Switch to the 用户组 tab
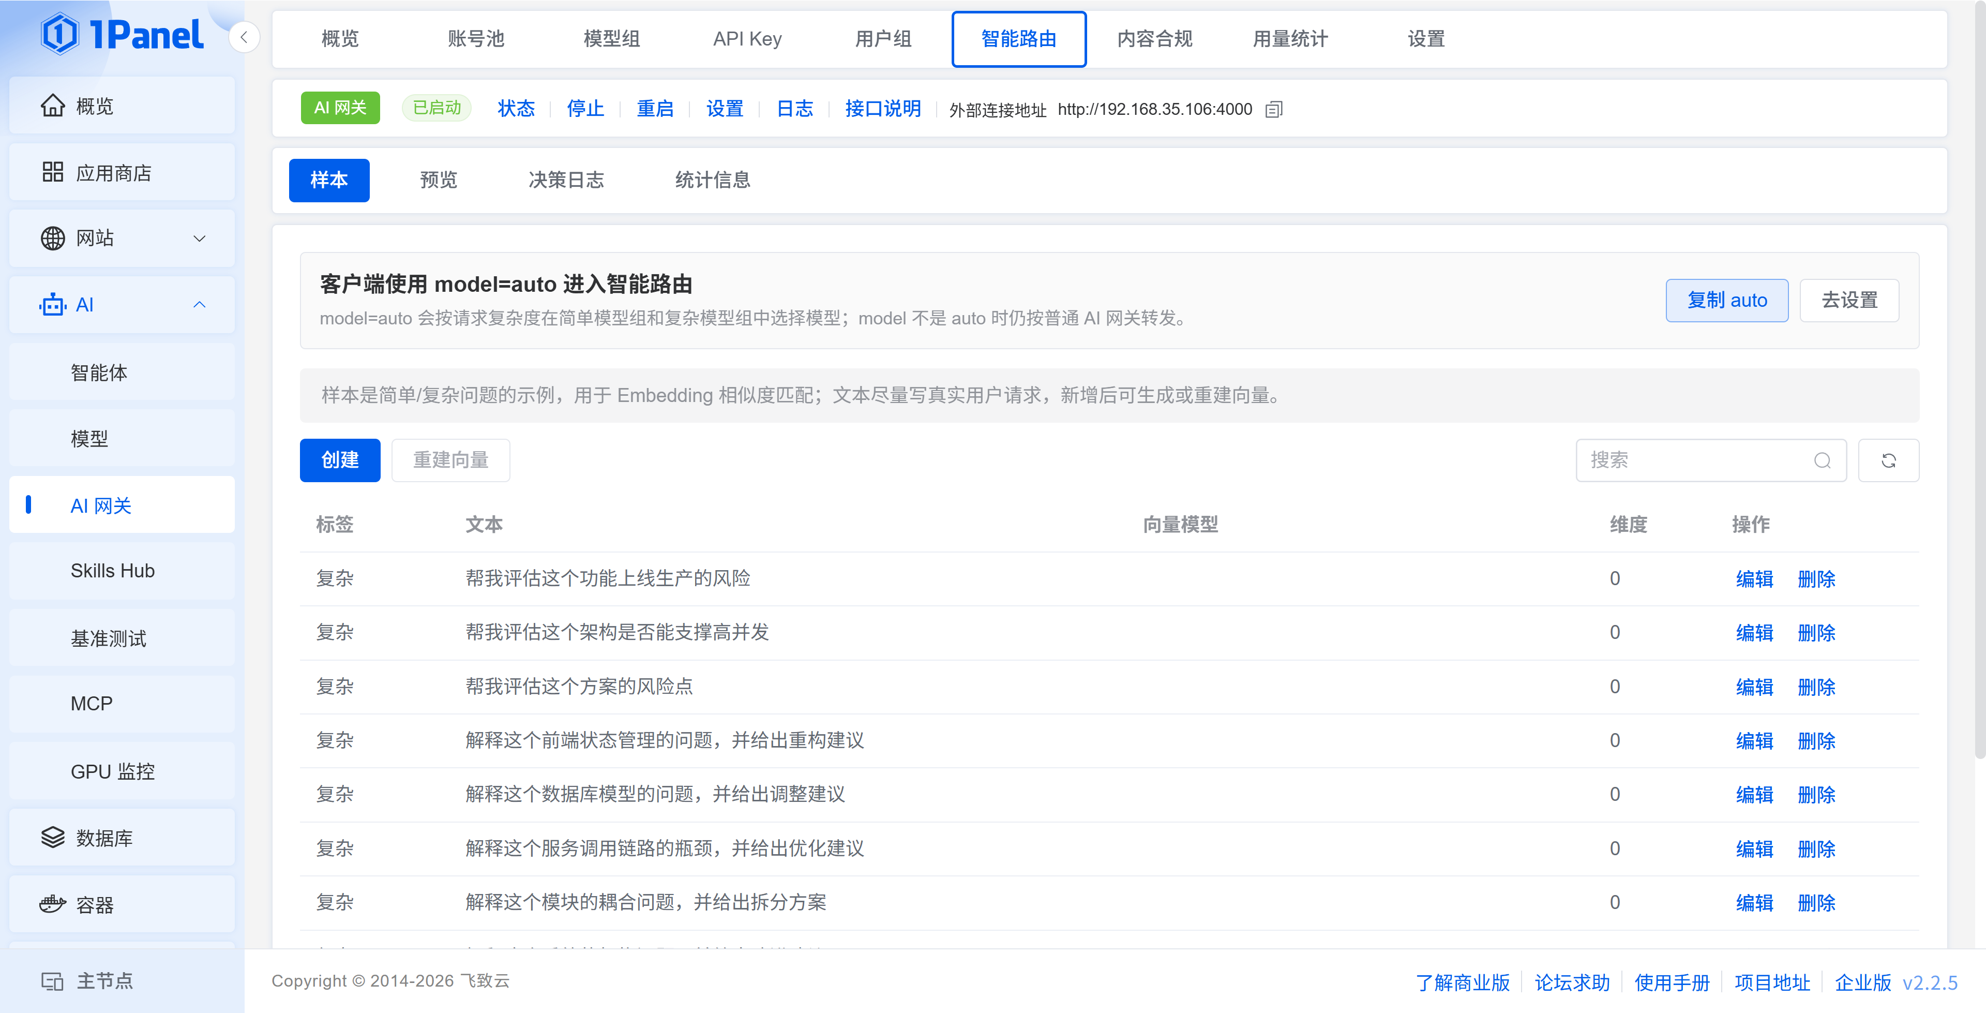 point(883,39)
